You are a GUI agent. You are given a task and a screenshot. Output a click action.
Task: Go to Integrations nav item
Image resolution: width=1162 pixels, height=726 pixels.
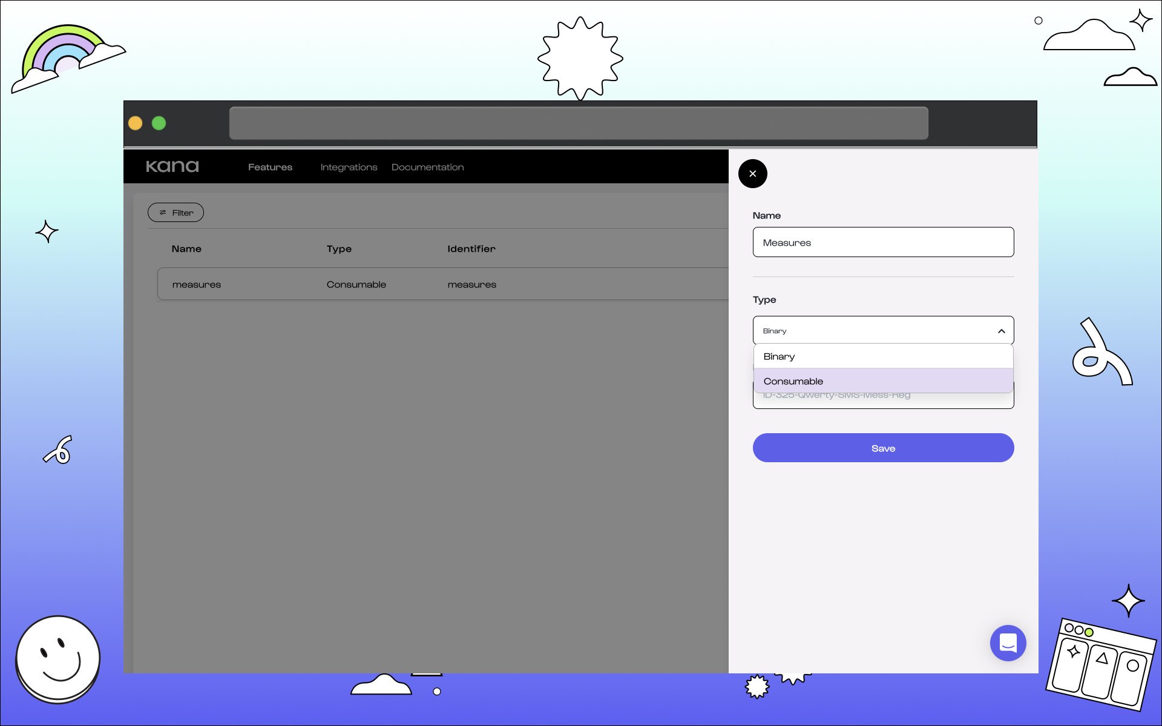[349, 167]
